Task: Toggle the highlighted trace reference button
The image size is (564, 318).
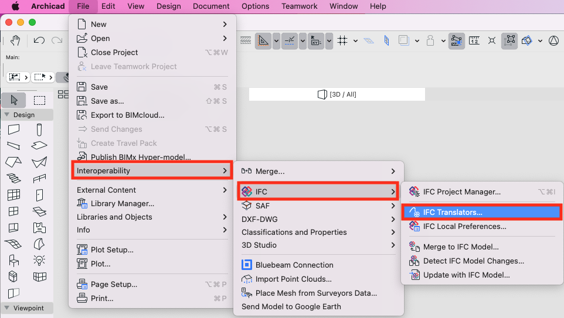Action: (x=456, y=40)
